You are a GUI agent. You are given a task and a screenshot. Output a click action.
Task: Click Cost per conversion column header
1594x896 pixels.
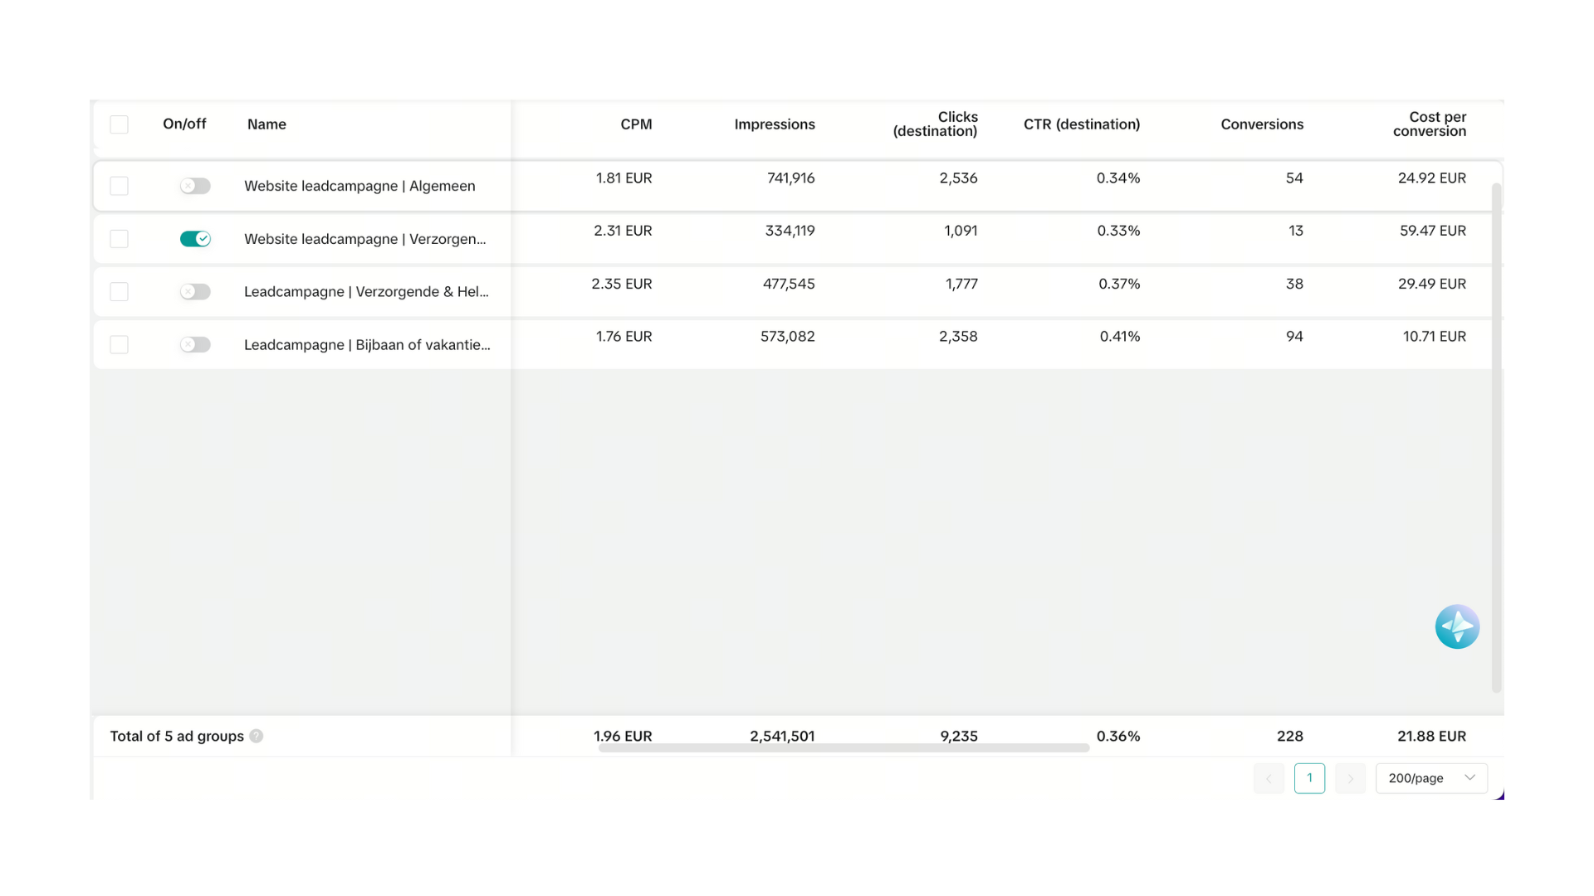tap(1429, 124)
